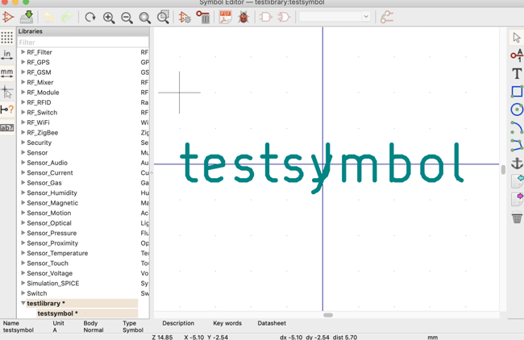Image resolution: width=524 pixels, height=340 pixels.
Task: Import existing drawings icon
Action: [x=518, y=181]
